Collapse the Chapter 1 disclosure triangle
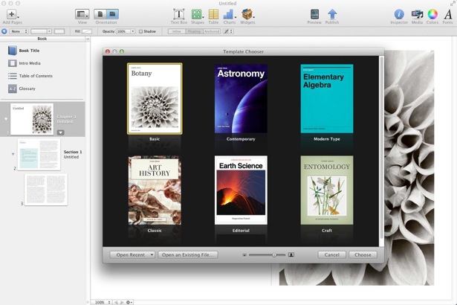 (7, 119)
